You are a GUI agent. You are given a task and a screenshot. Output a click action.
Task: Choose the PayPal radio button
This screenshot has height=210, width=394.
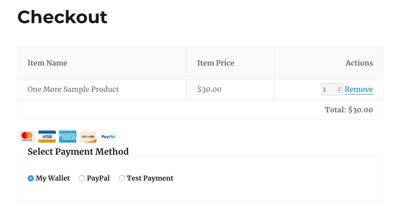(x=82, y=178)
